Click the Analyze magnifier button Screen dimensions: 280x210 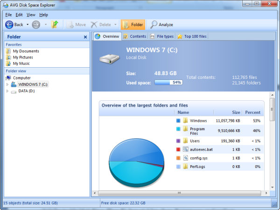[x=161, y=25]
